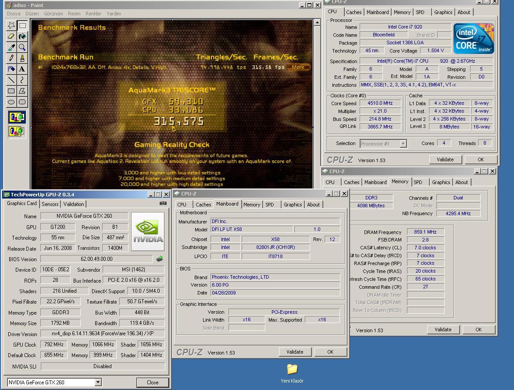Click Validate in the Mainboard CPU-Z window
Viewport: 514px width, 390px height.
[295, 352]
